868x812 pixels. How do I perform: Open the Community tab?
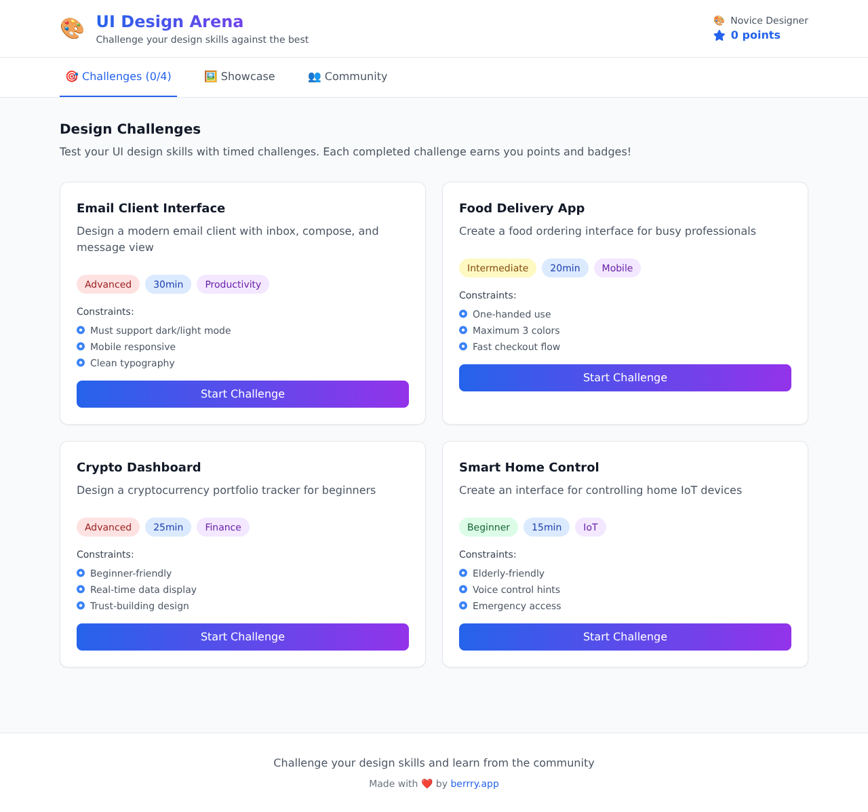pyautogui.click(x=347, y=77)
